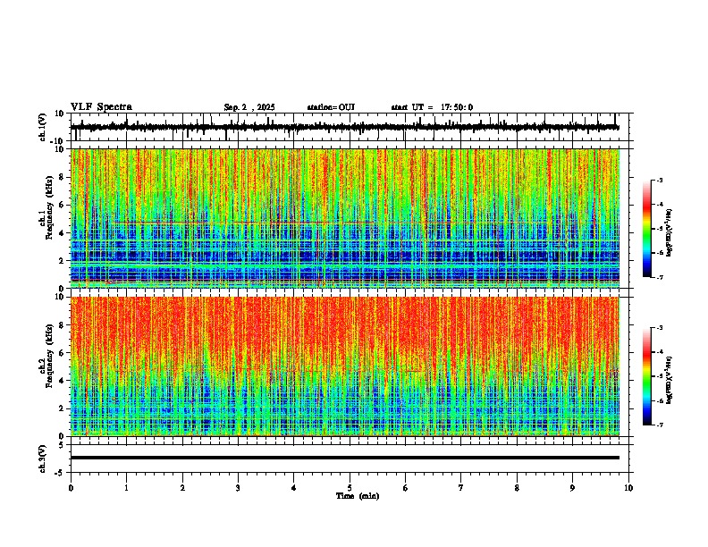Click the ch.1 Frequency (kHz) axis label
This screenshot has width=708, height=547.
pos(46,208)
